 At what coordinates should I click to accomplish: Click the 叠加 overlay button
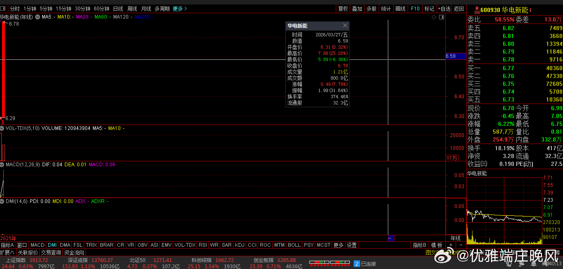coord(357,8)
